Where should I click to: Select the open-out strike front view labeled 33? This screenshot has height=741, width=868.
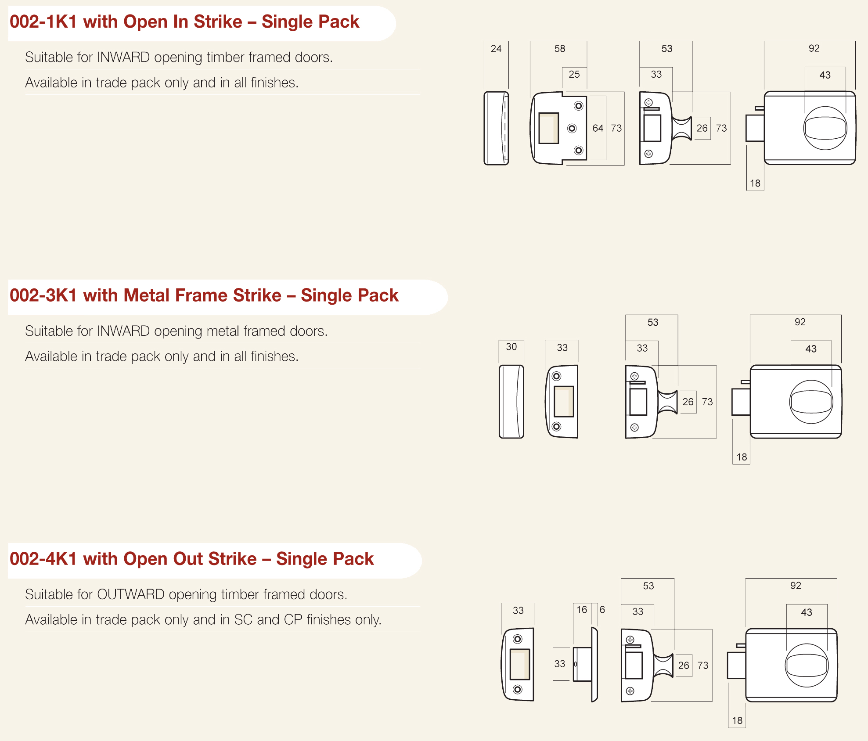click(518, 665)
